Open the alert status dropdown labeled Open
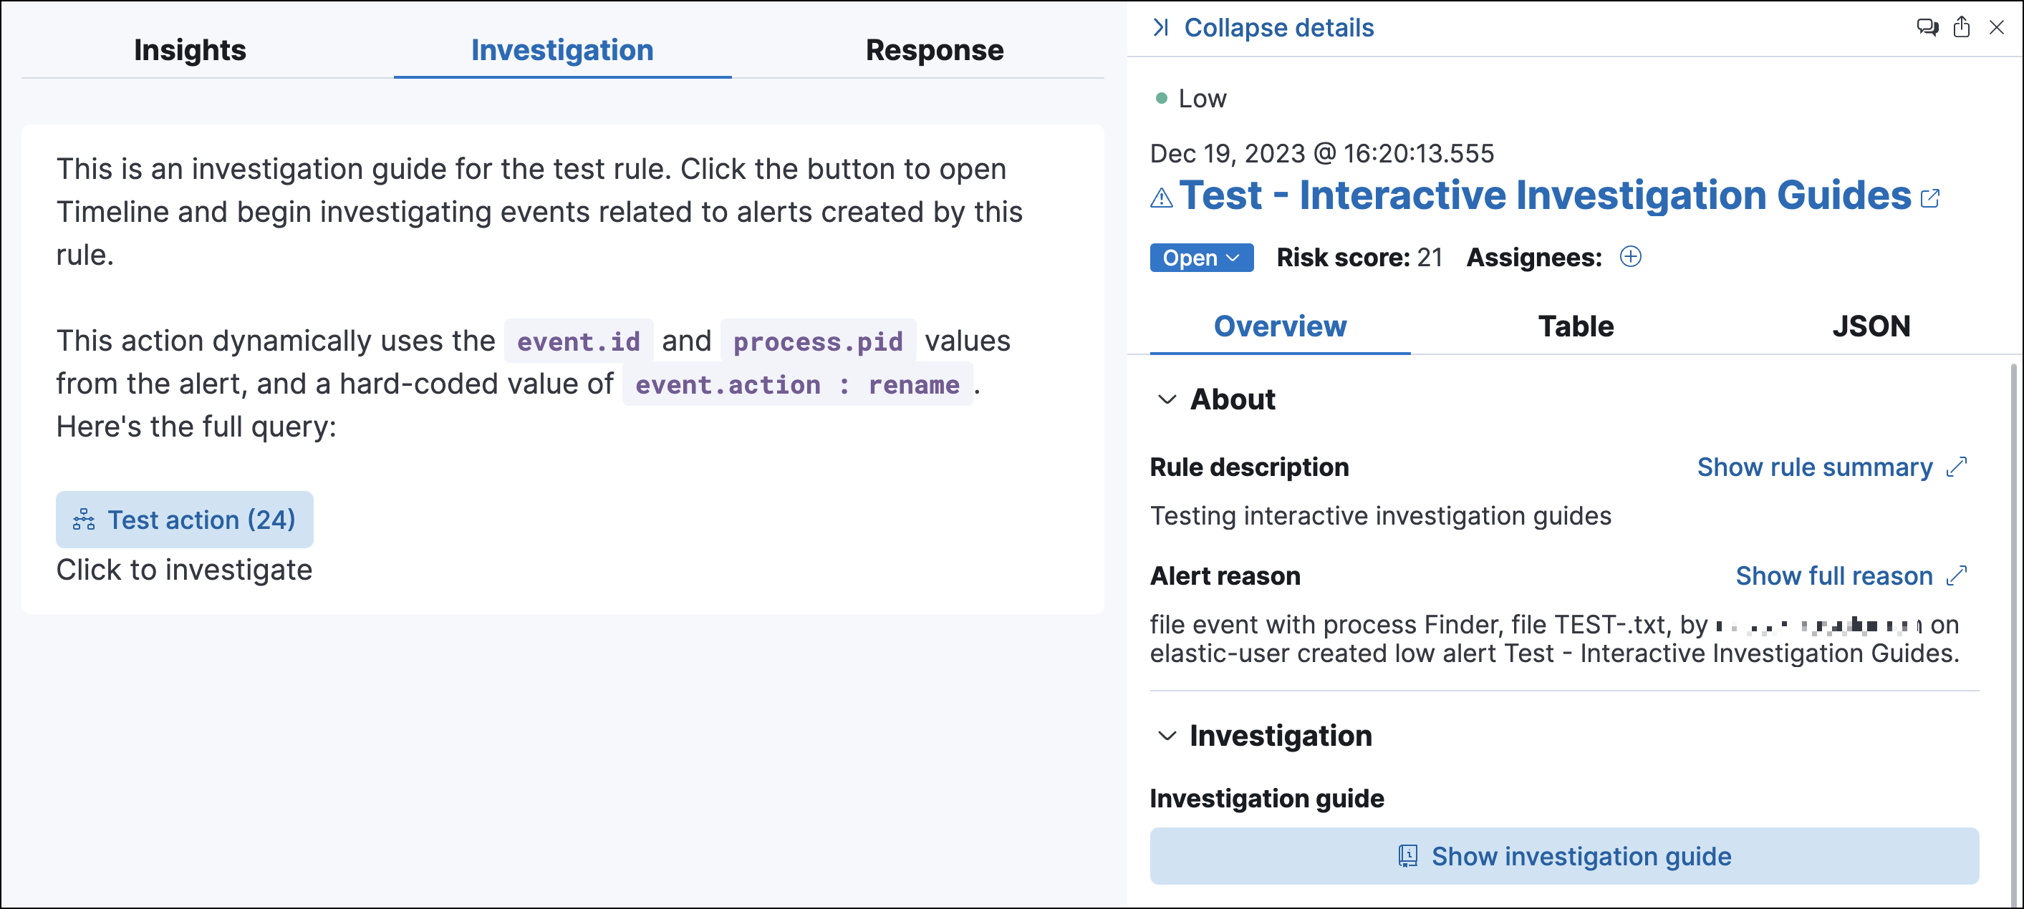 coord(1200,258)
